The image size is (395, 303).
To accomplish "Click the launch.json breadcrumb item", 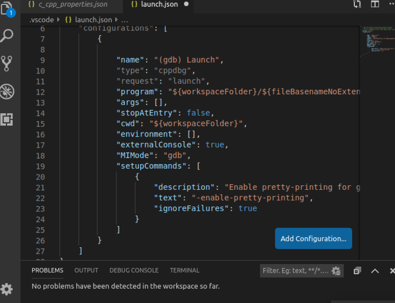I will (94, 20).
